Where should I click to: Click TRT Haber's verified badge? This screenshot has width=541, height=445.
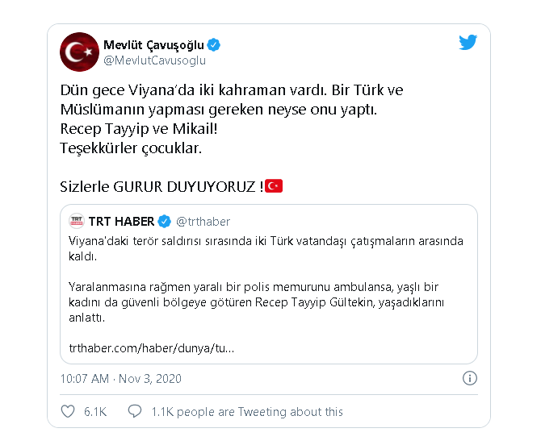pos(163,221)
